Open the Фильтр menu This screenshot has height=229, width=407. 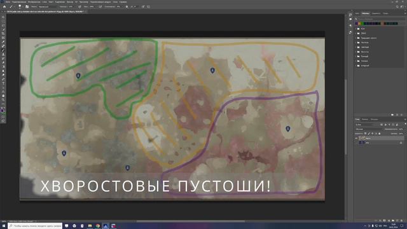pos(69,2)
